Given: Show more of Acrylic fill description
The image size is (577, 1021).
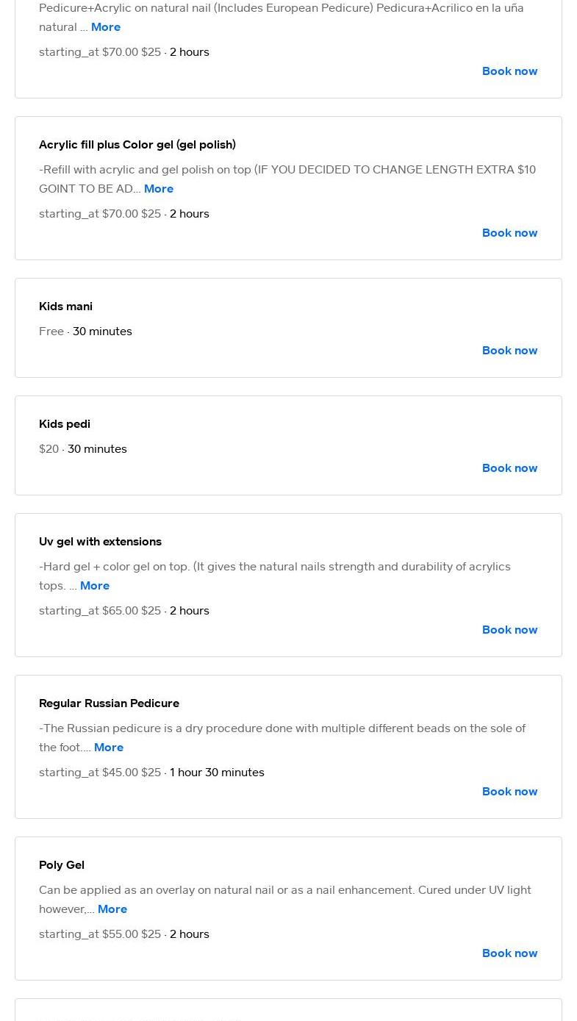Looking at the screenshot, I should click(x=159, y=189).
